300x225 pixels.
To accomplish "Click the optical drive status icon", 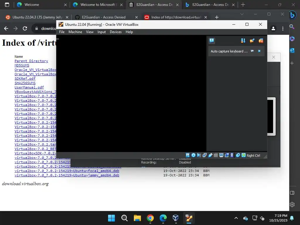I will click(193, 155).
